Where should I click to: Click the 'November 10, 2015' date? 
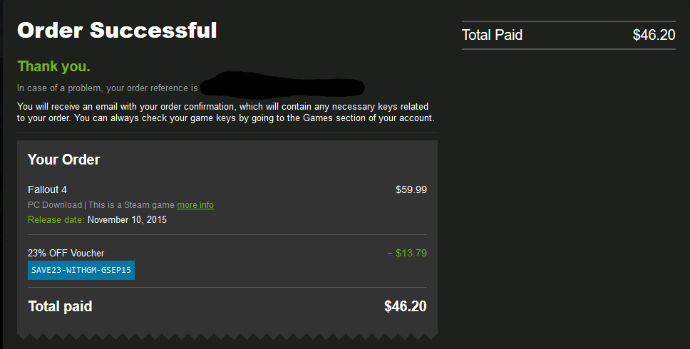click(127, 219)
